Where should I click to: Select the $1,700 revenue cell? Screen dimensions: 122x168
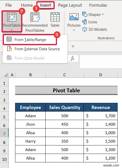point(100,116)
